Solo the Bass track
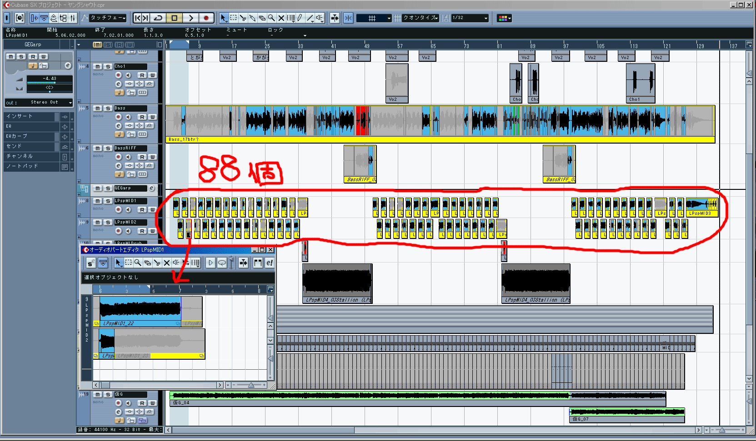 coord(108,109)
